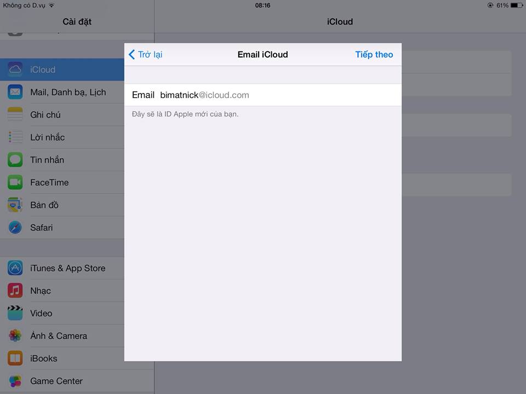
Task: Tap the Bản đồ maps icon
Action: click(x=15, y=205)
